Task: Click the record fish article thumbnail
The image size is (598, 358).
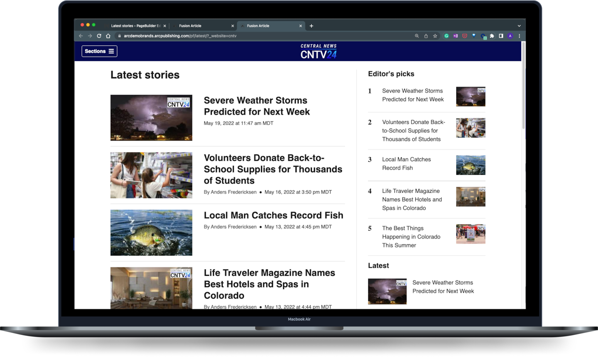Action: pos(151,233)
